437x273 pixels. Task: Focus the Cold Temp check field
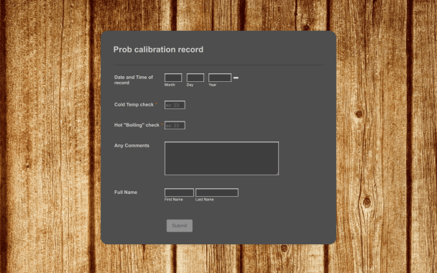tap(175, 105)
